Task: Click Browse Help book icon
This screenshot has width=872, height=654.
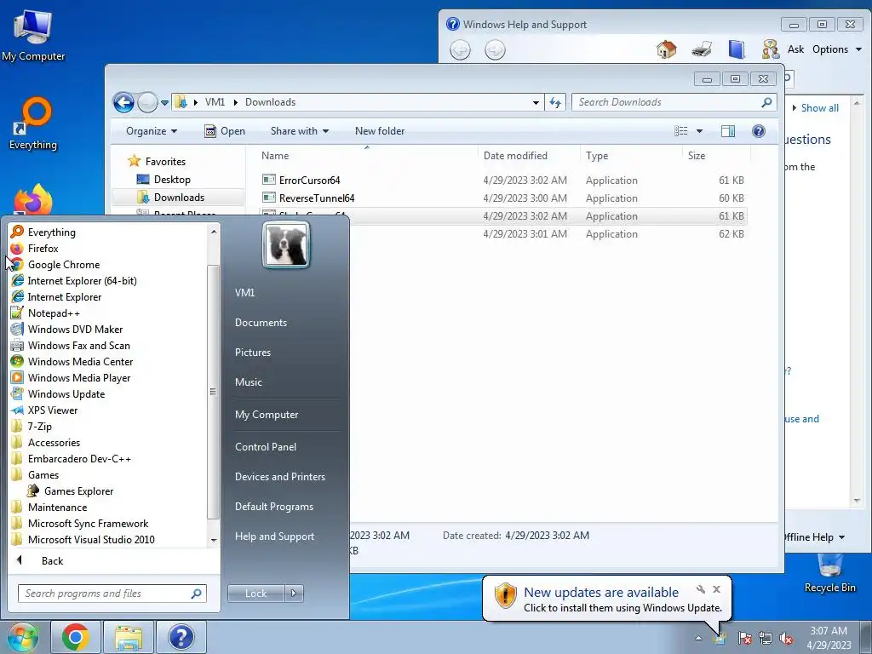Action: 737,49
